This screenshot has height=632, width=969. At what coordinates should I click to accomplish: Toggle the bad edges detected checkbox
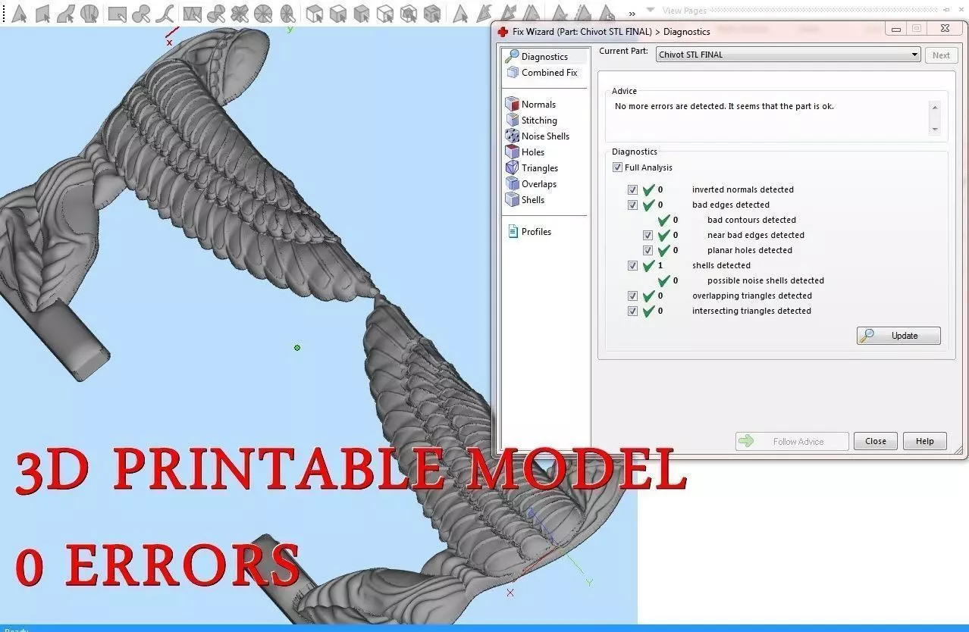(x=632, y=205)
